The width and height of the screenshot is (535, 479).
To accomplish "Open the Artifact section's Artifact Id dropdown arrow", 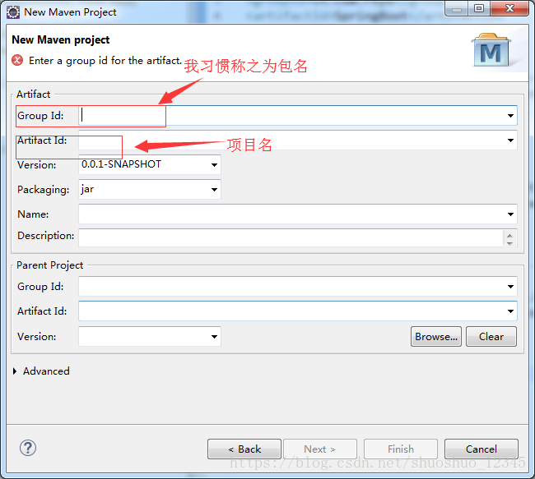I will pyautogui.click(x=510, y=140).
